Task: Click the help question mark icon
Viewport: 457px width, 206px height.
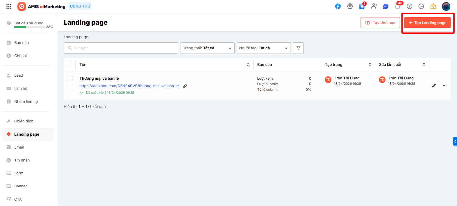Action: (409, 6)
